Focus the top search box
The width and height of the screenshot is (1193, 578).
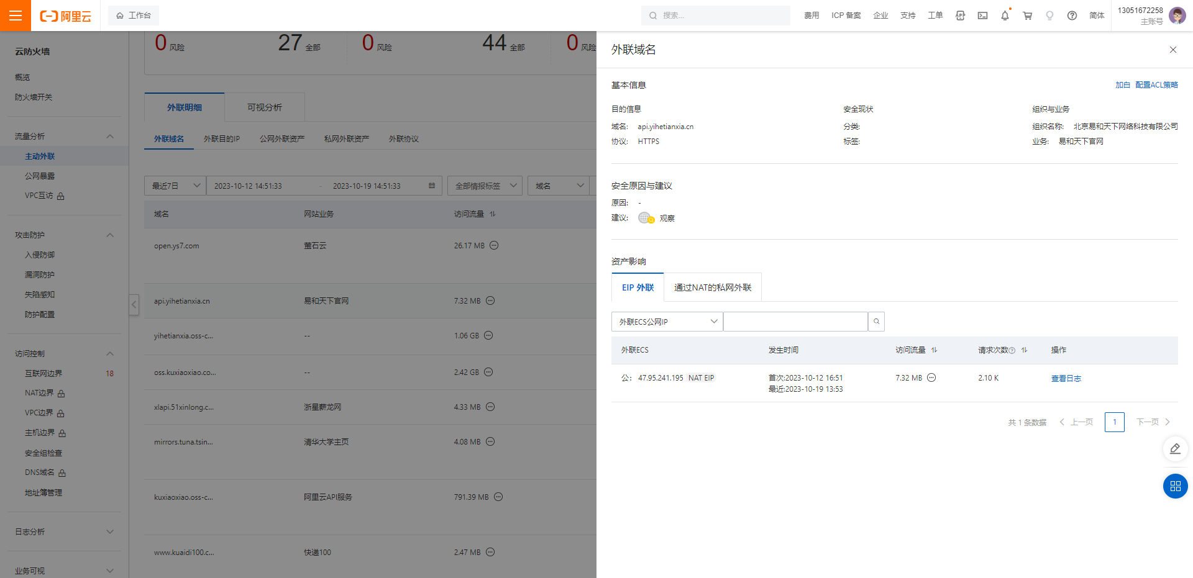coord(716,16)
